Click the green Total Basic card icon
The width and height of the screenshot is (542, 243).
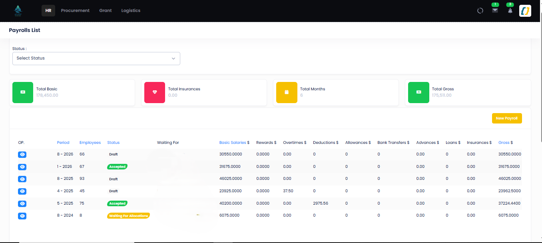tap(23, 92)
